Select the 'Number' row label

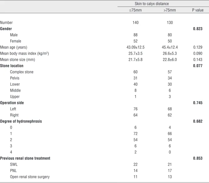(x=6, y=23)
